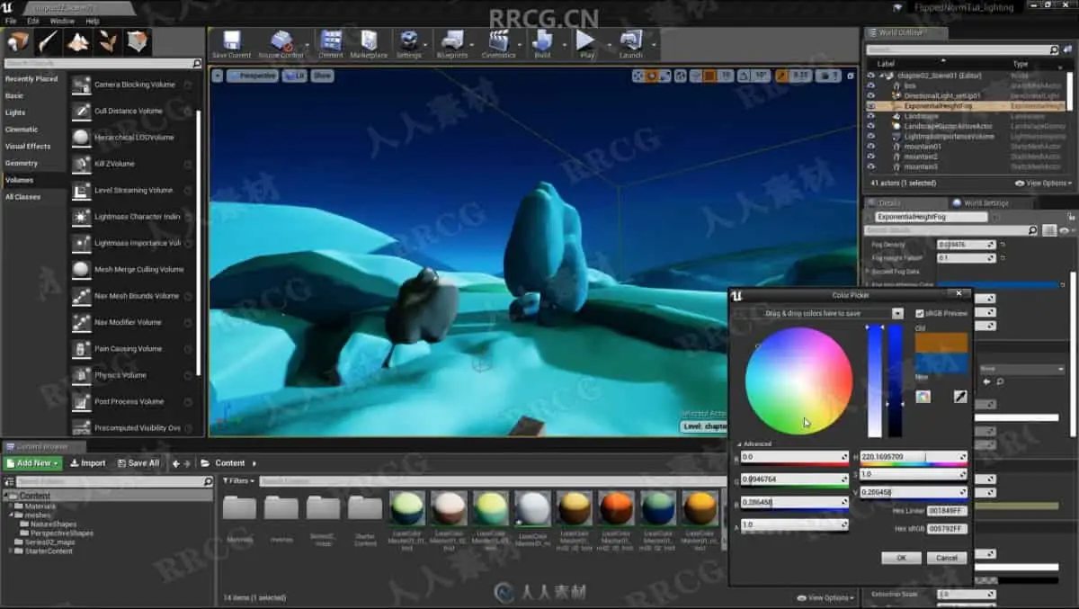
Task: Select the Foliage mode icon
Action: [108, 41]
